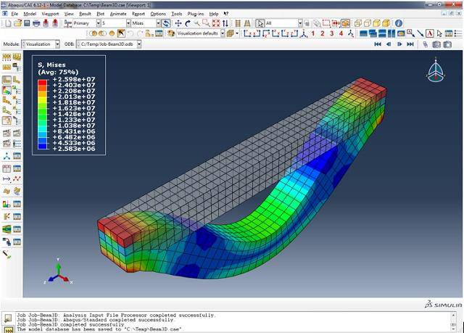Open the Result menu
464x333 pixels.
[85, 14]
